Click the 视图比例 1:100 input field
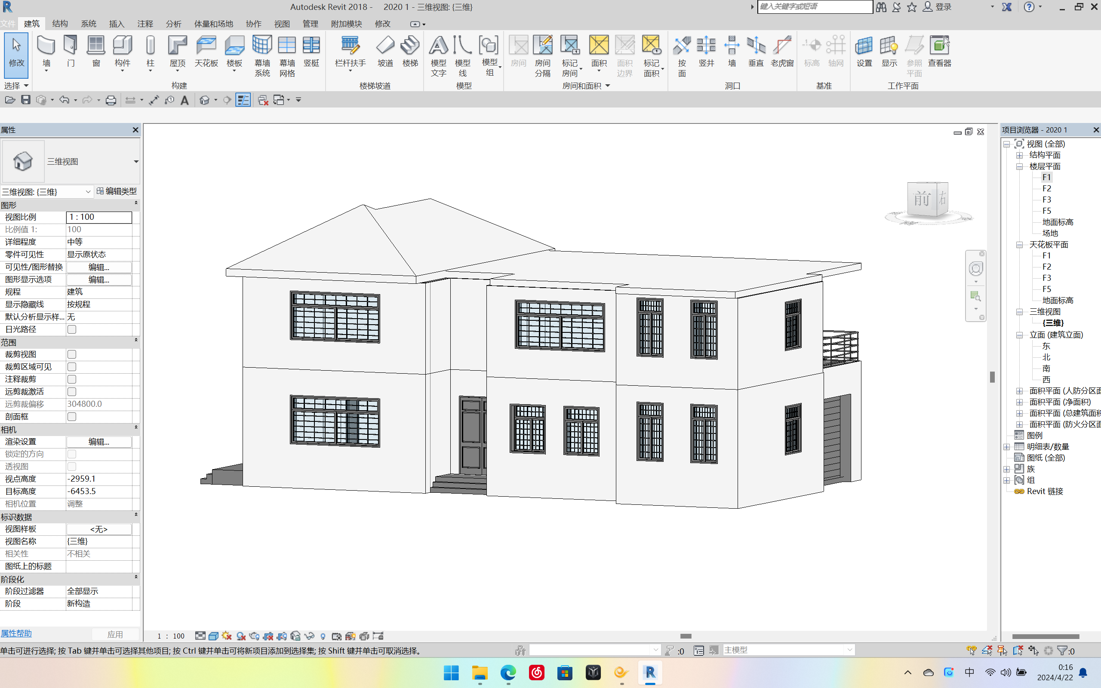Screen dimensions: 1101x688 pyautogui.click(x=99, y=218)
